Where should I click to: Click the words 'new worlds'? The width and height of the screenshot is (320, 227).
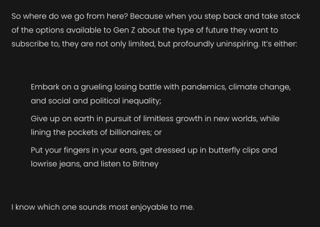tap(235, 119)
